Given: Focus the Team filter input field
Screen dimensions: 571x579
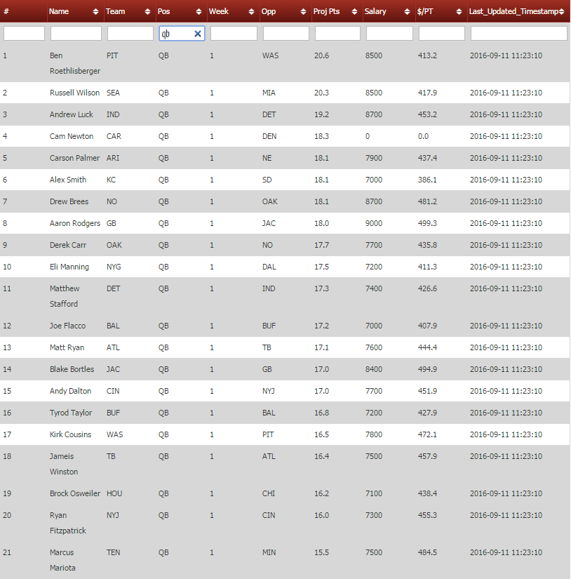Looking at the screenshot, I should pos(130,34).
